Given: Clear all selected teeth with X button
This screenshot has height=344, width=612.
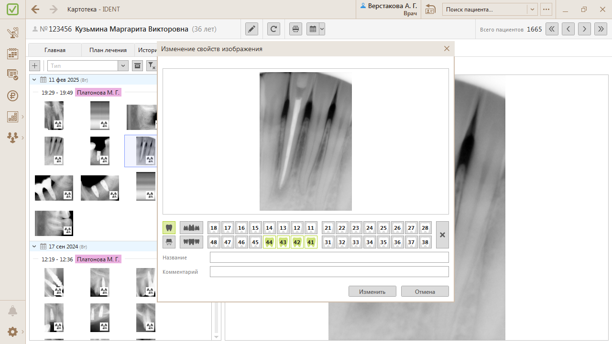Looking at the screenshot, I should click(442, 235).
